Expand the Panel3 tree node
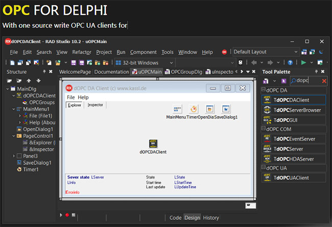332x227 pixels. pyautogui.click(x=14, y=156)
